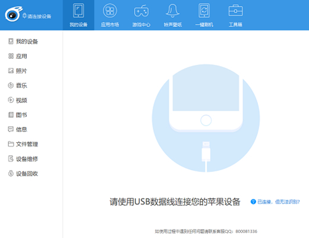This screenshot has width=309, height=238.
Task: Select 设备维修 in left sidebar
Action: [27, 159]
